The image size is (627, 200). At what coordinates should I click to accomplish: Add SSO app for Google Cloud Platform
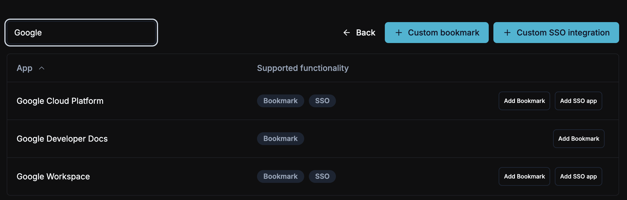coord(578,101)
